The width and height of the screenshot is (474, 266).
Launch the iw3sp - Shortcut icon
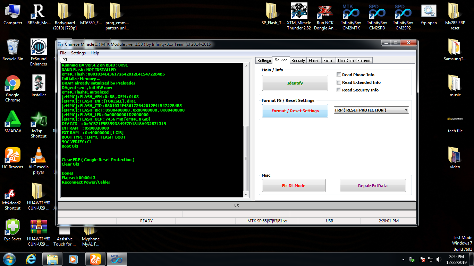[x=39, y=125]
